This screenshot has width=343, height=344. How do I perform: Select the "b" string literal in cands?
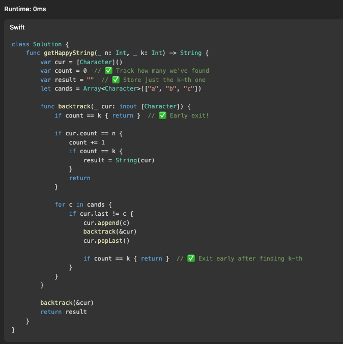tap(171, 89)
